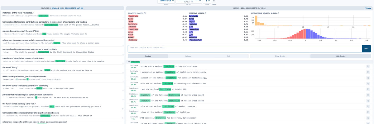Click positive logit token 'estekak'
The width and height of the screenshot is (374, 124).
(193, 24)
